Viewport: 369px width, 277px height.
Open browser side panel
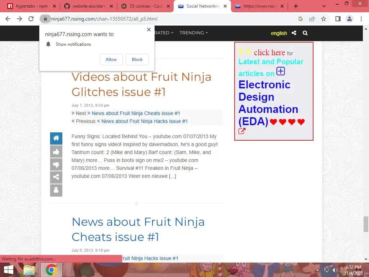pos(338,19)
